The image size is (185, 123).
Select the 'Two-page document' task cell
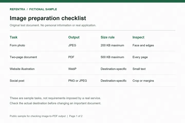pos(23,57)
